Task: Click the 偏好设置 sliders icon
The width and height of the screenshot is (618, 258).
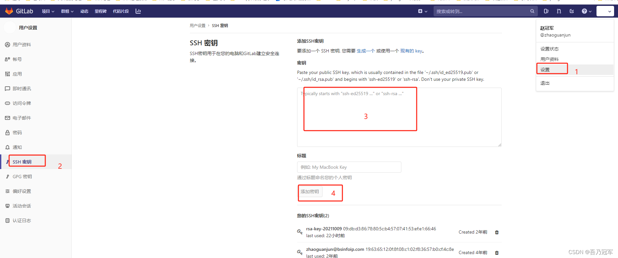Action: coord(7,191)
